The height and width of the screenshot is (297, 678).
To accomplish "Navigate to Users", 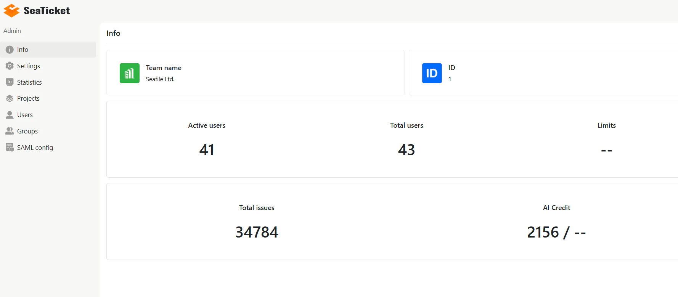I will pyautogui.click(x=48, y=115).
